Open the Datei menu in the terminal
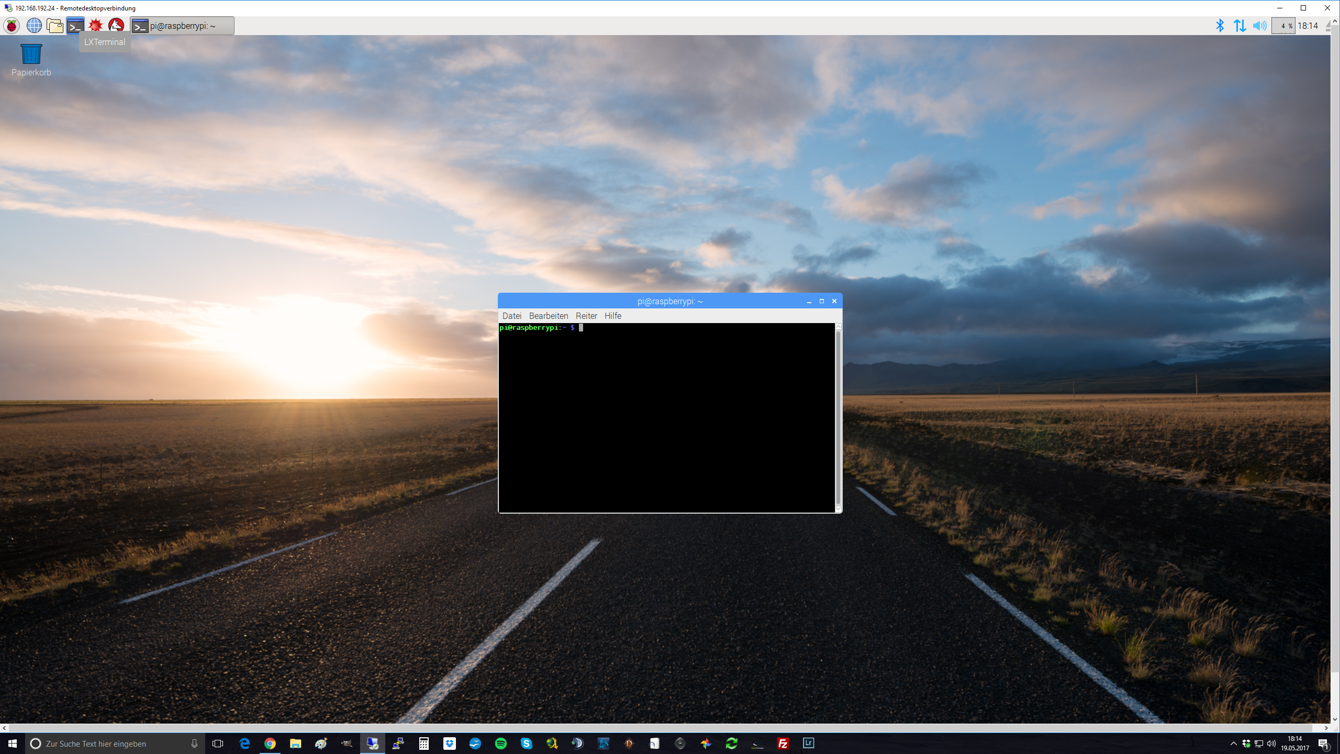The image size is (1340, 754). pyautogui.click(x=511, y=316)
